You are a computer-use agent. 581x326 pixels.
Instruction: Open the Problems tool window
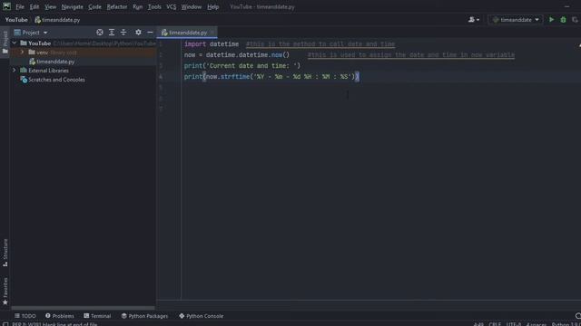(60, 316)
